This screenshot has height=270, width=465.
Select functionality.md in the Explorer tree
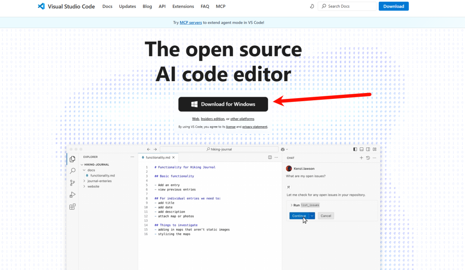coord(102,176)
